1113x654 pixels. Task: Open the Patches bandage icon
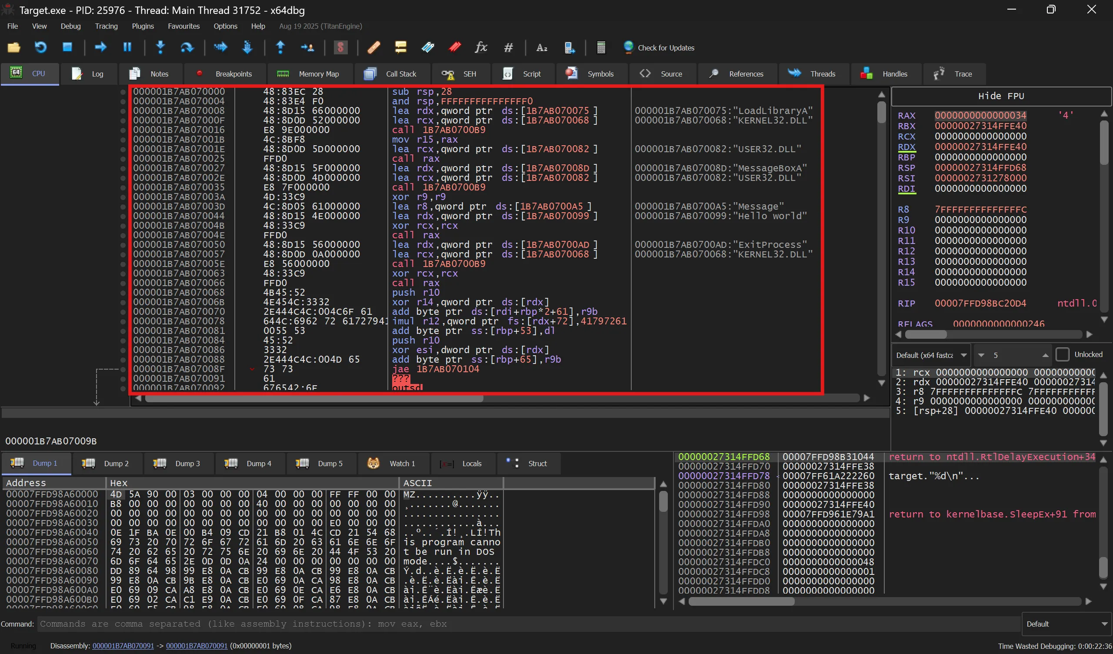[x=373, y=47]
